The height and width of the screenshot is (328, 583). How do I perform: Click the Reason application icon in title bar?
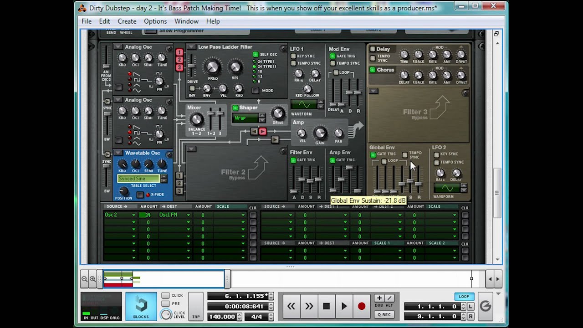82,8
